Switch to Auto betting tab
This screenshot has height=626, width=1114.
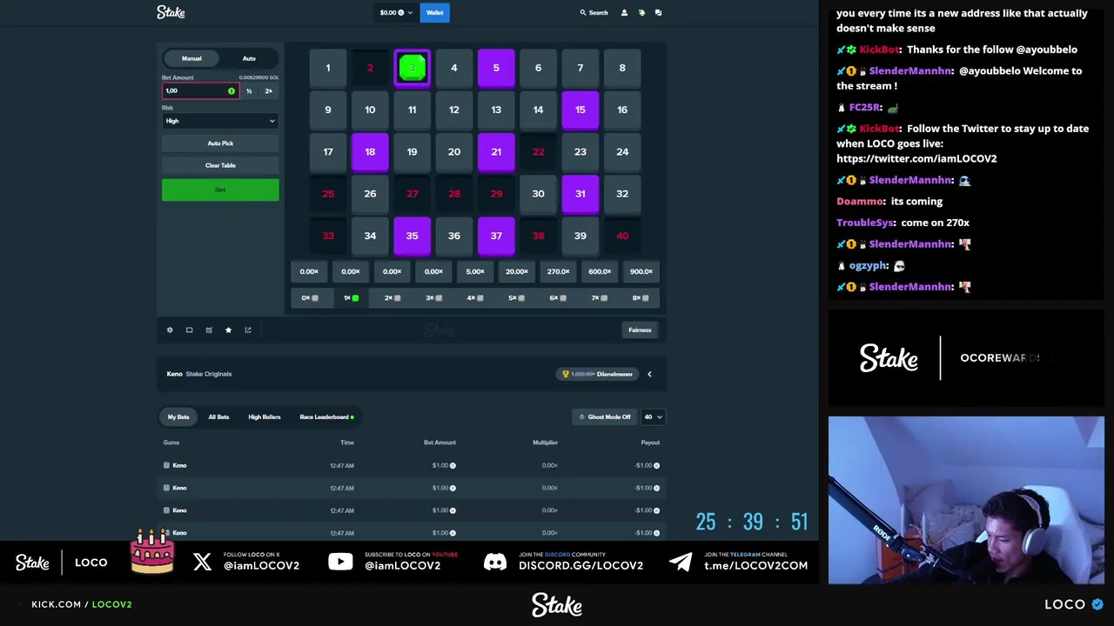click(249, 59)
